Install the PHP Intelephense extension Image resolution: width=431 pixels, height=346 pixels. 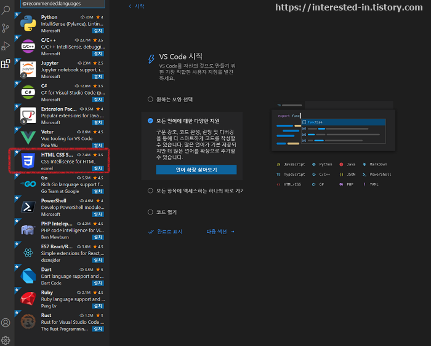[x=98, y=237]
